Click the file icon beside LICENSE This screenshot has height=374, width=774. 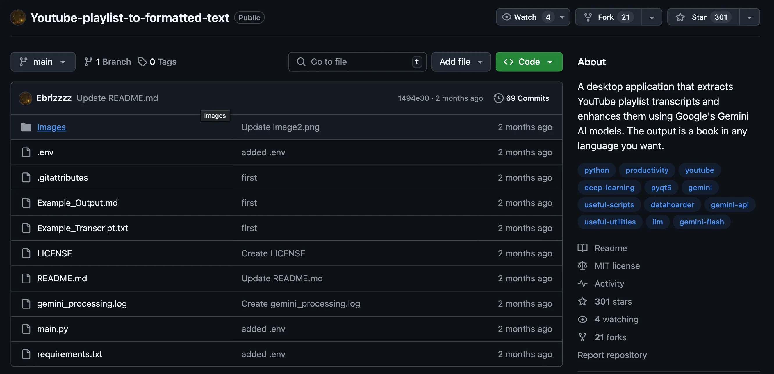26,253
